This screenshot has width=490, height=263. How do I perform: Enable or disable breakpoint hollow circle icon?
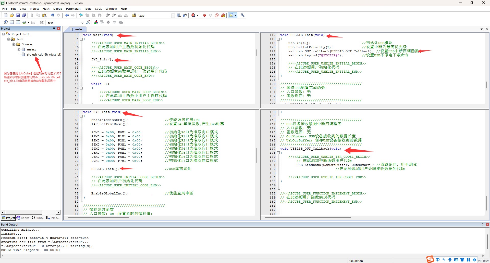211,15
